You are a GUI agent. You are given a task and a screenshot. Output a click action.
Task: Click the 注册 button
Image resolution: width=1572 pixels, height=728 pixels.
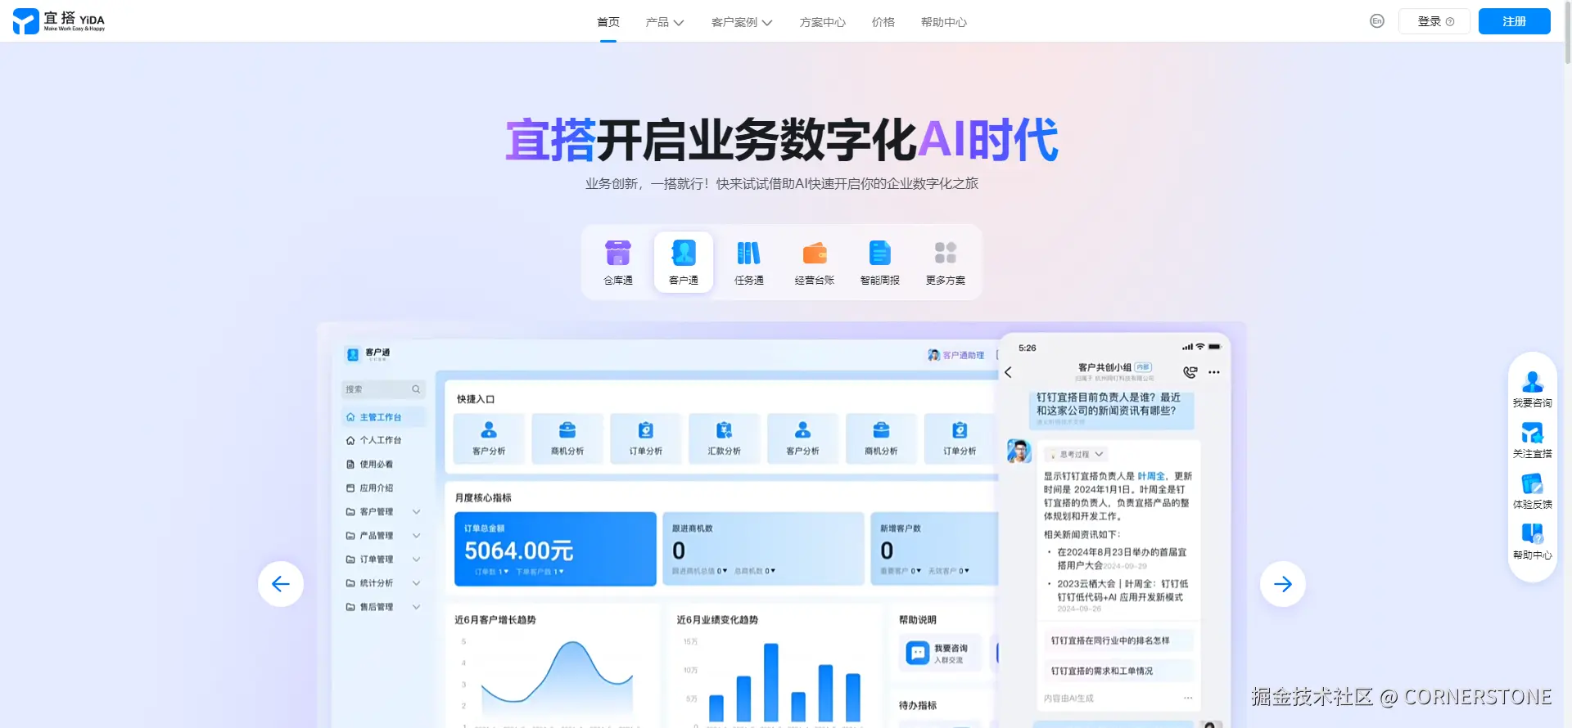click(x=1515, y=21)
